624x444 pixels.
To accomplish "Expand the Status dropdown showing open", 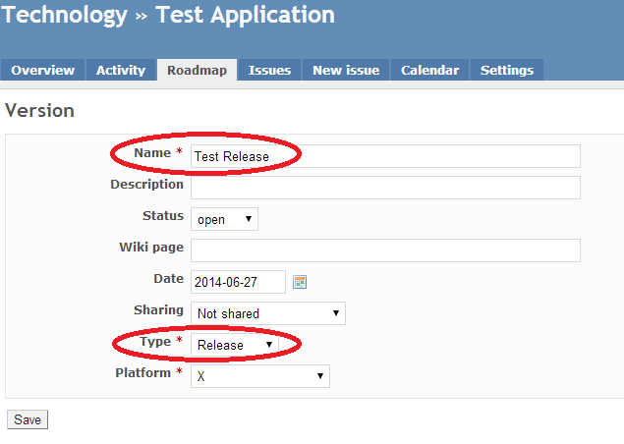I will point(224,219).
